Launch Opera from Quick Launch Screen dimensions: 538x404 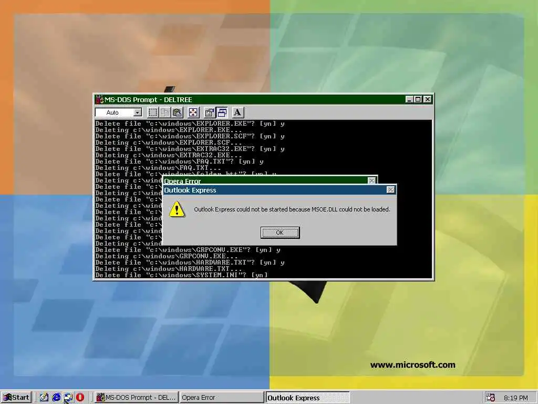point(80,398)
